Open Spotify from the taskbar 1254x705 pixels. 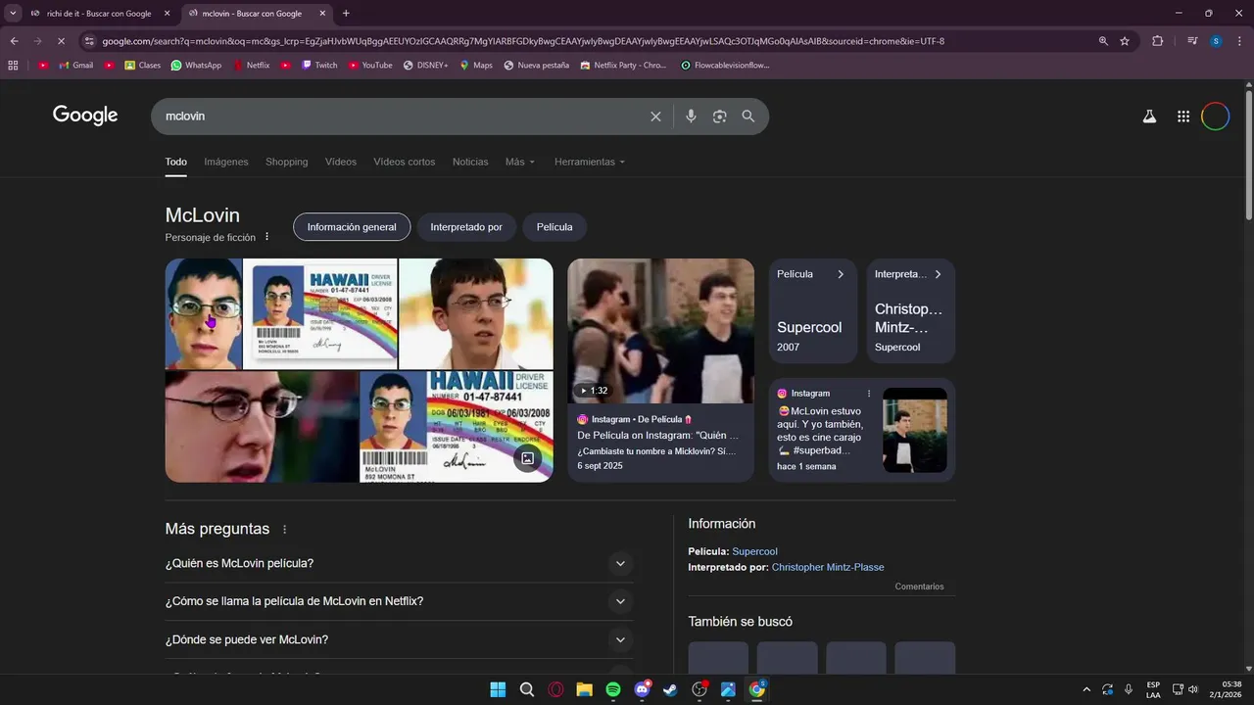point(613,689)
